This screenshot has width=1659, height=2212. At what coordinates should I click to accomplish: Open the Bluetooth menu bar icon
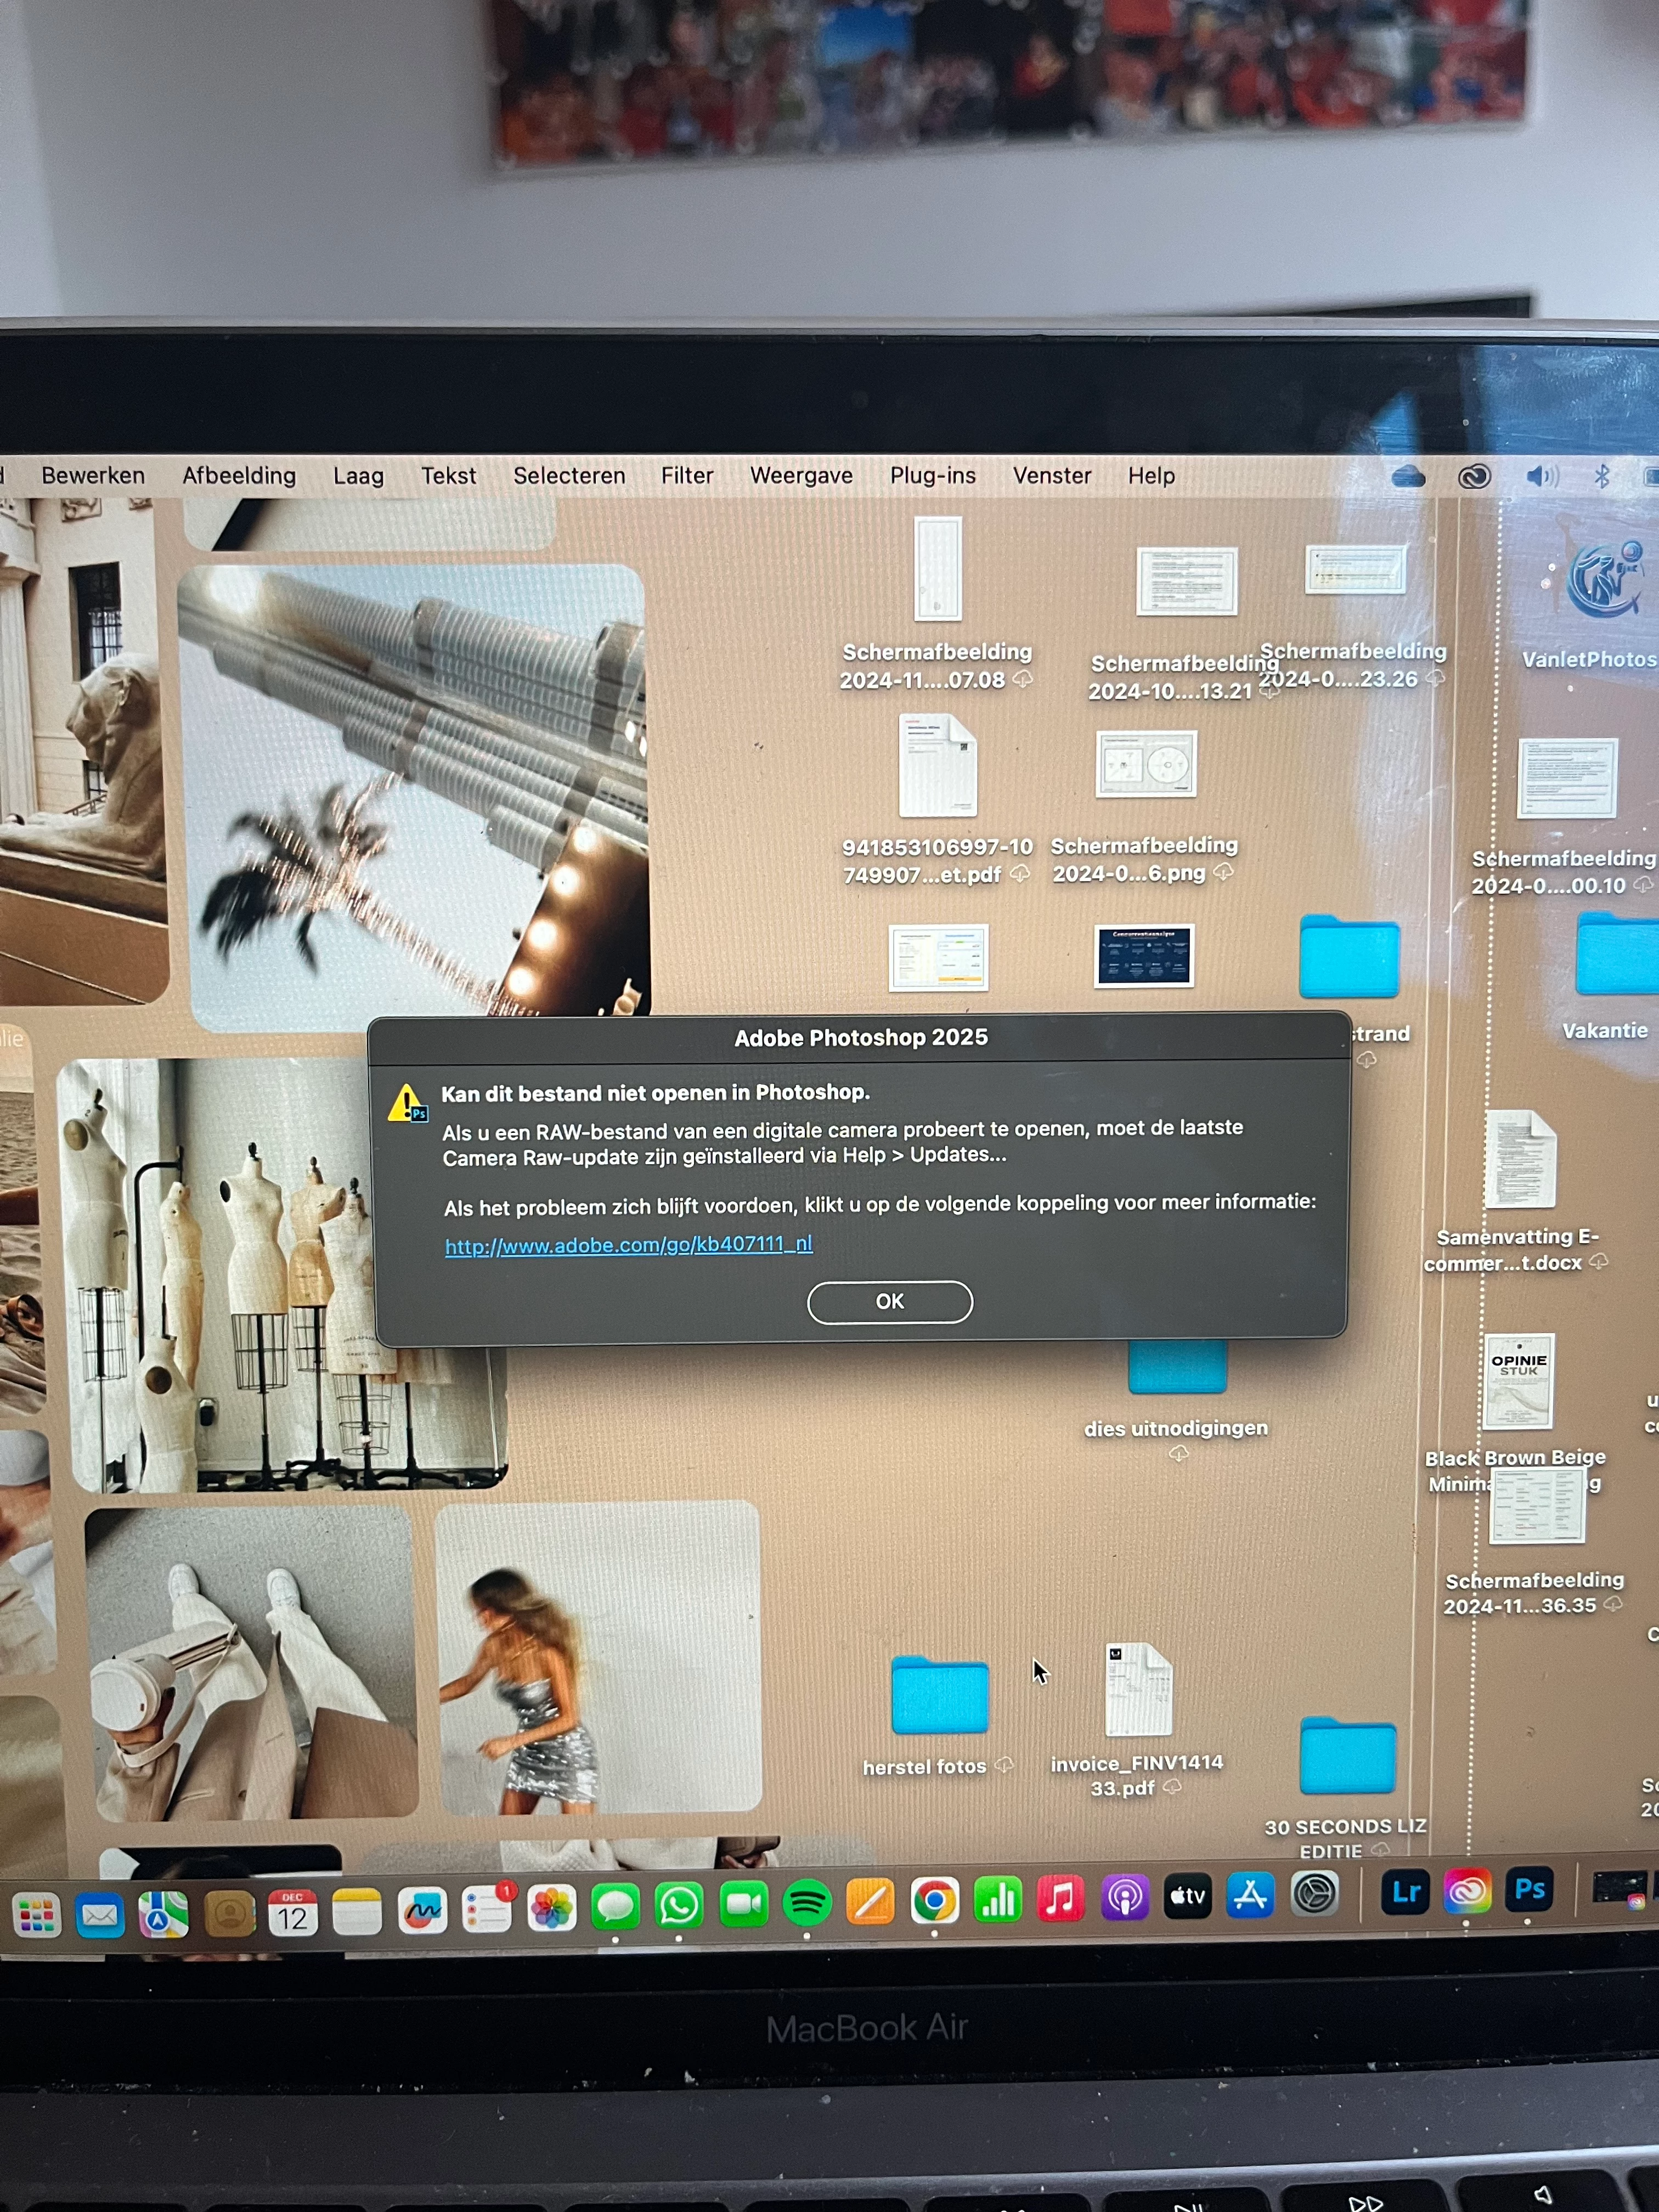pos(1601,477)
